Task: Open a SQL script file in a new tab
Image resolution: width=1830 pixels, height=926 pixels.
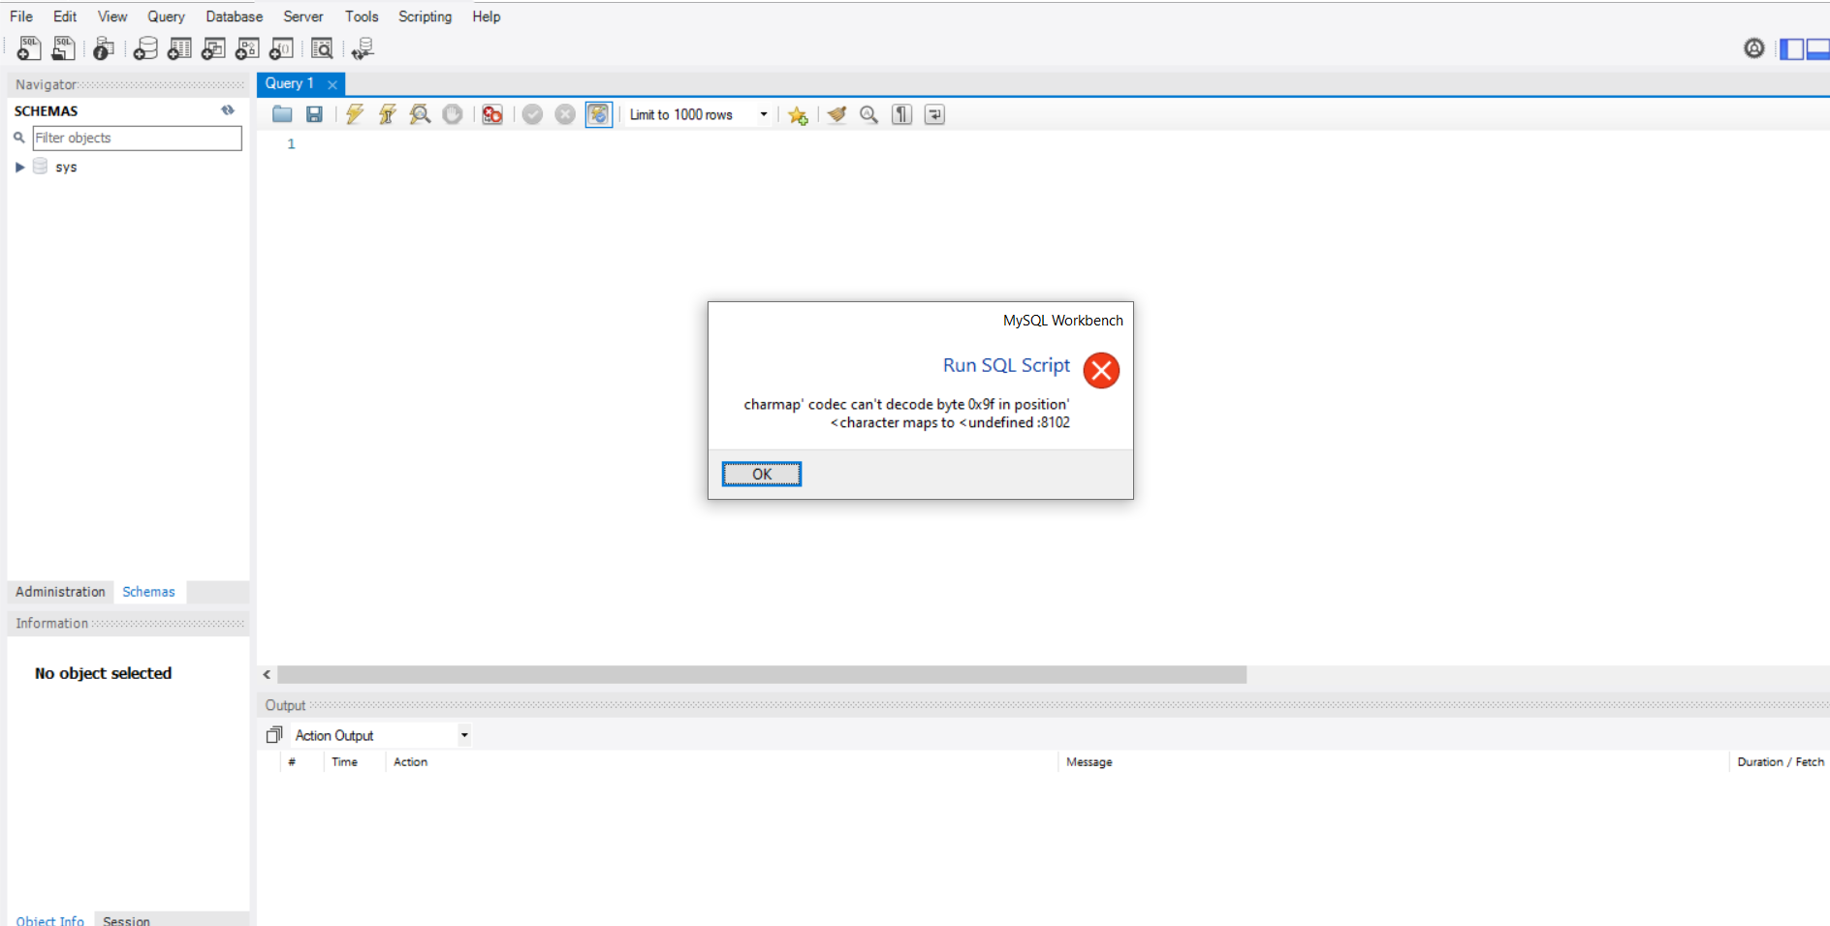Action: pos(63,48)
